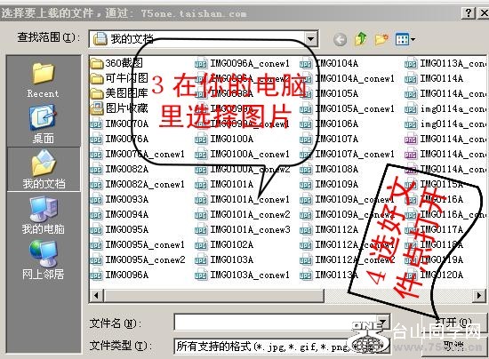The width and height of the screenshot is (489, 359).
Task: Select file IMG0076A
Action: pos(119,139)
